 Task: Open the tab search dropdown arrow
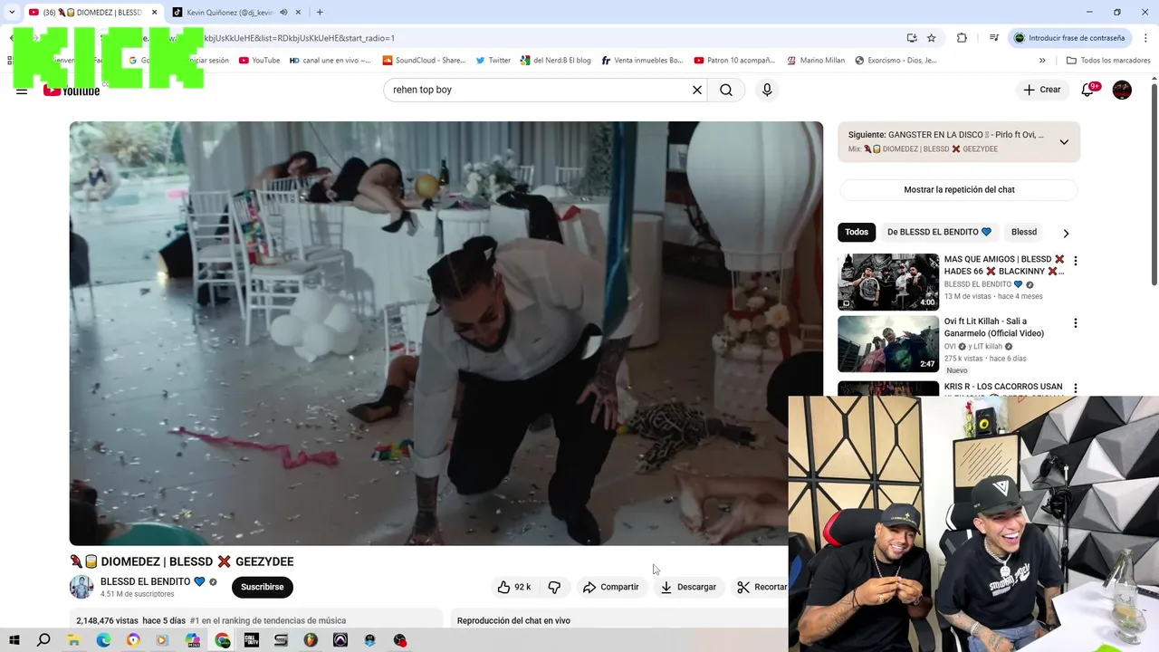(12, 12)
